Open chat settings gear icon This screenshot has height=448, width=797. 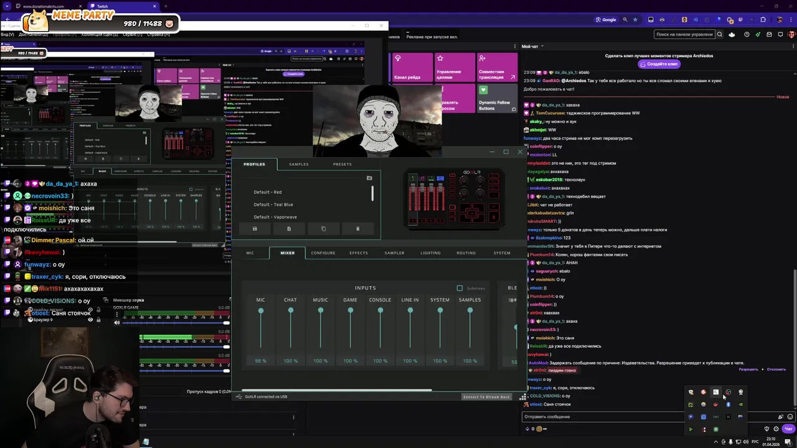tap(776, 429)
